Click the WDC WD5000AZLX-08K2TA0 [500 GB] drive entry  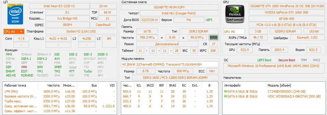(294, 96)
